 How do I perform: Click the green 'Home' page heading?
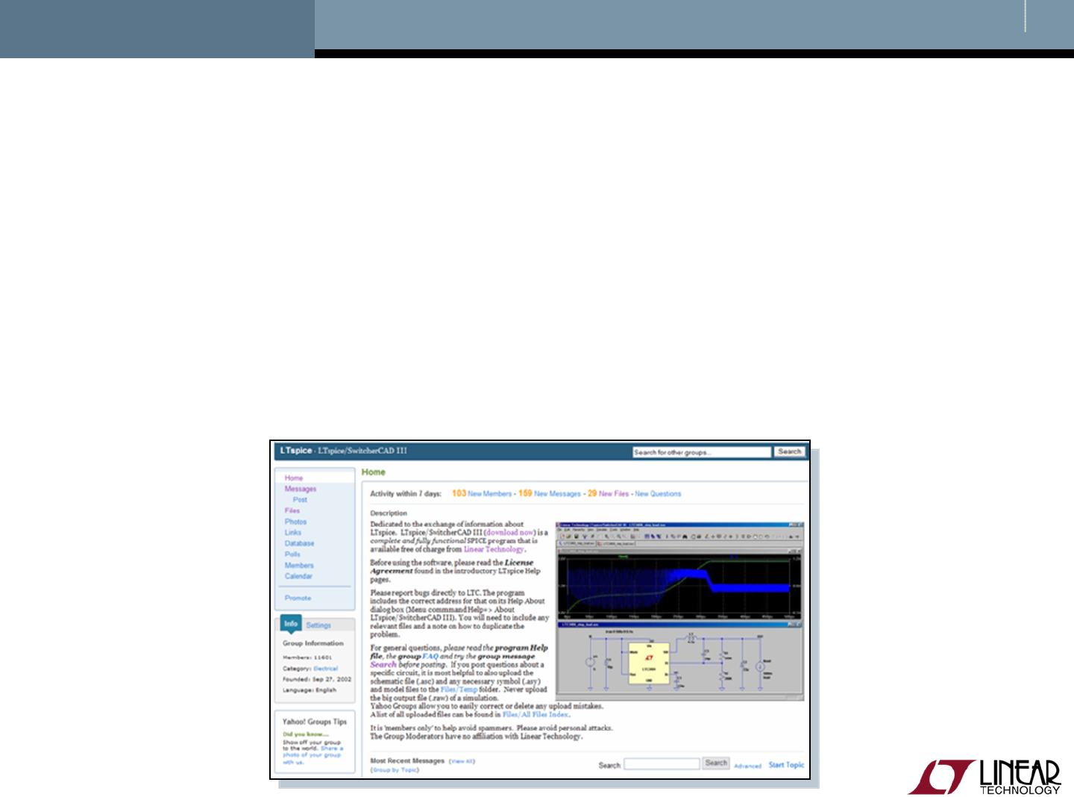374,472
